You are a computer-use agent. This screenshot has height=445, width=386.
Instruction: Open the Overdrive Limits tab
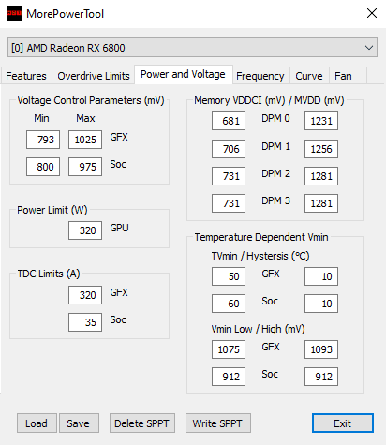coord(94,76)
